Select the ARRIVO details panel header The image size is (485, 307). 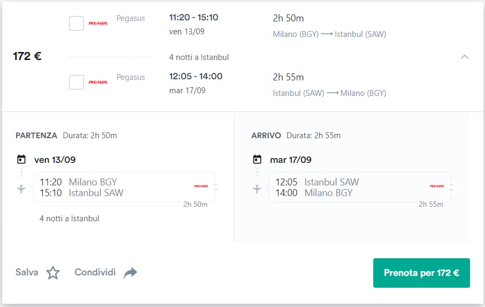coord(266,136)
